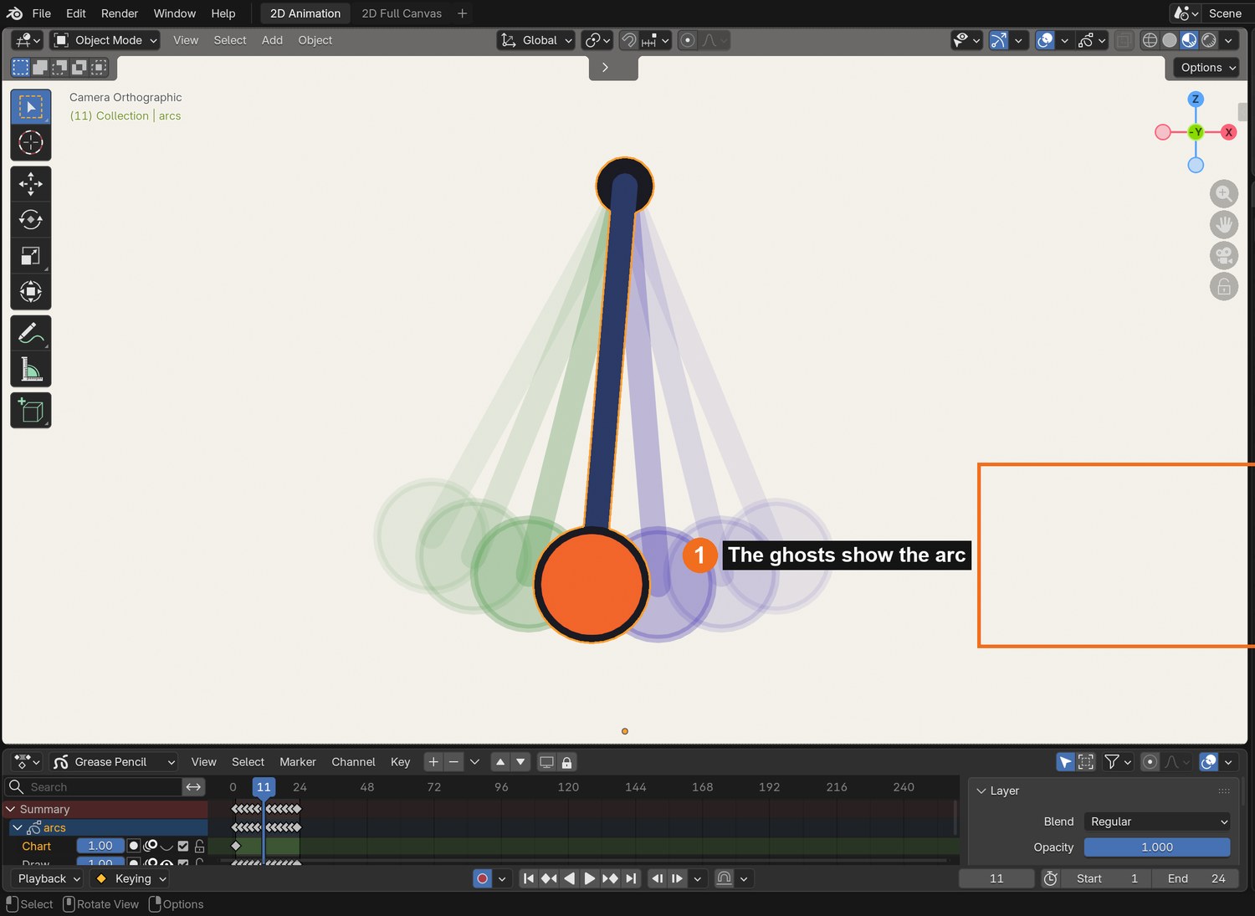This screenshot has height=916, width=1255.
Task: Toggle the Chart layer checkbox
Action: (x=183, y=846)
